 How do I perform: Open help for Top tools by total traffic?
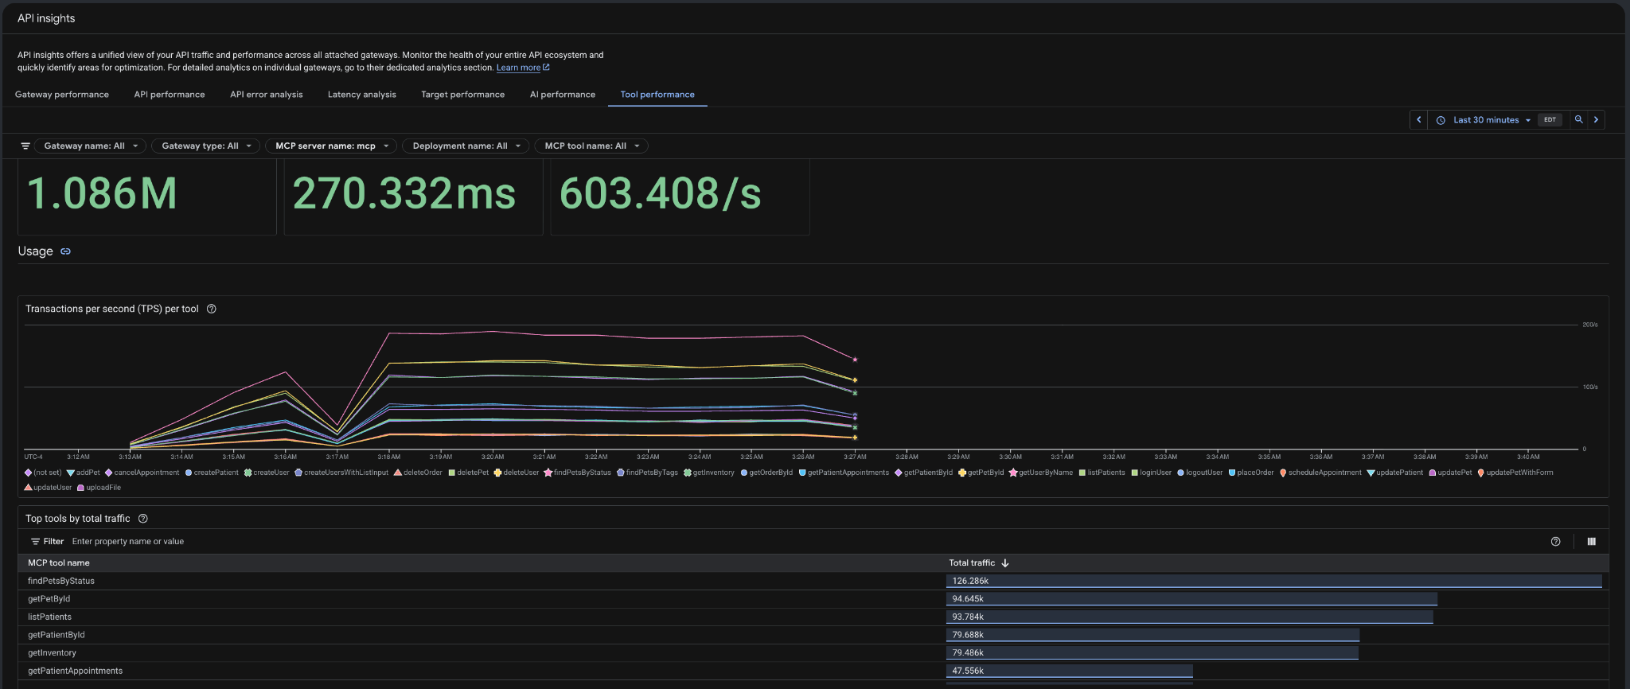143,519
